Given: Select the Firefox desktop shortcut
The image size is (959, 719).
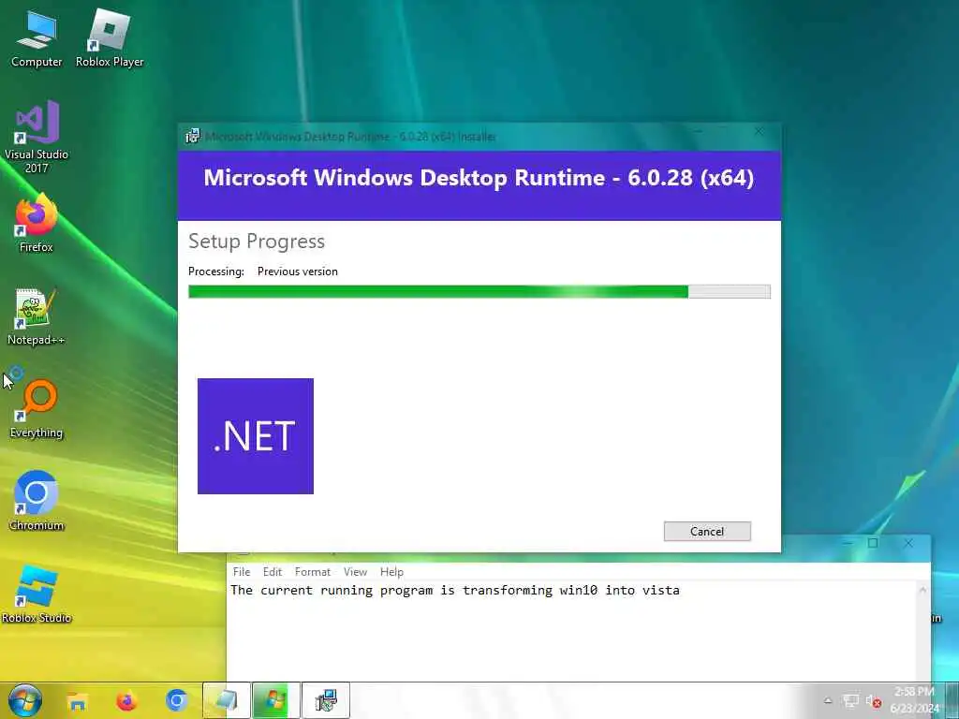Looking at the screenshot, I should 37,223.
